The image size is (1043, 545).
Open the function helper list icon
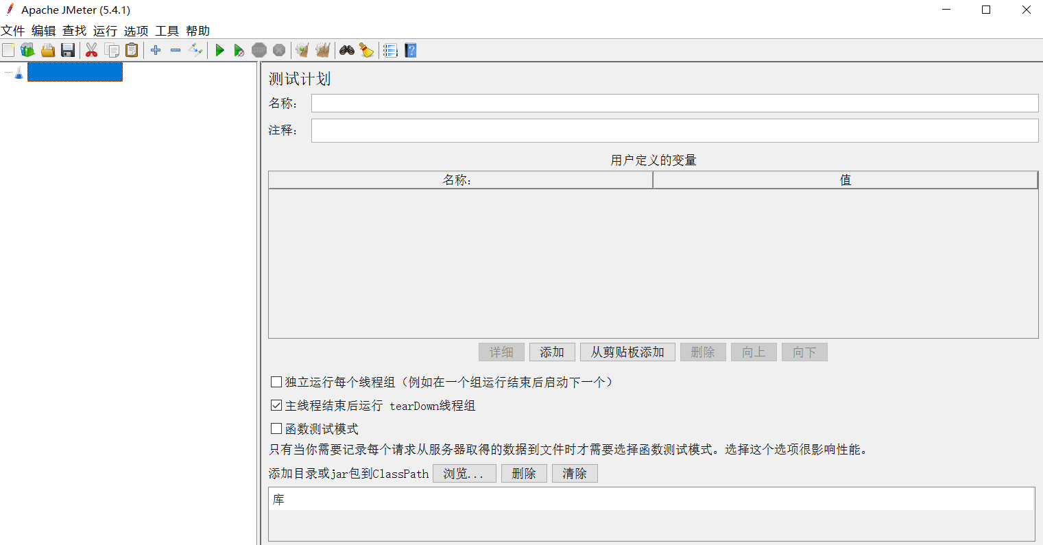390,50
